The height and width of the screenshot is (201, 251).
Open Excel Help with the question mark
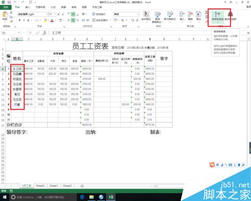point(225,2)
